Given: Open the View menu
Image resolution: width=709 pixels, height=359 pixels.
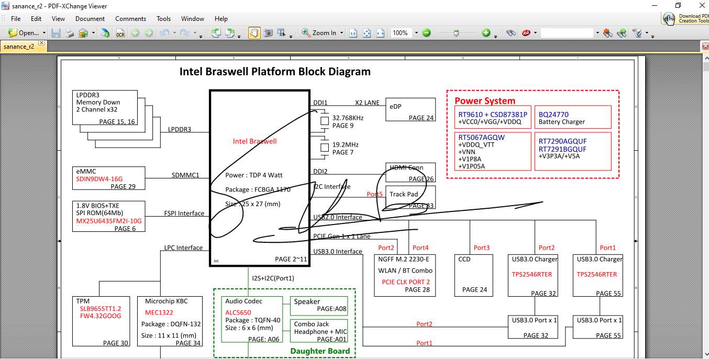Looking at the screenshot, I should (59, 18).
